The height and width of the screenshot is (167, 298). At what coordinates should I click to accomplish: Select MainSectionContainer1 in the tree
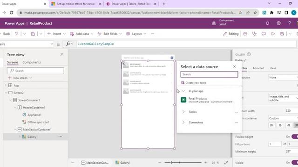pos(37,129)
